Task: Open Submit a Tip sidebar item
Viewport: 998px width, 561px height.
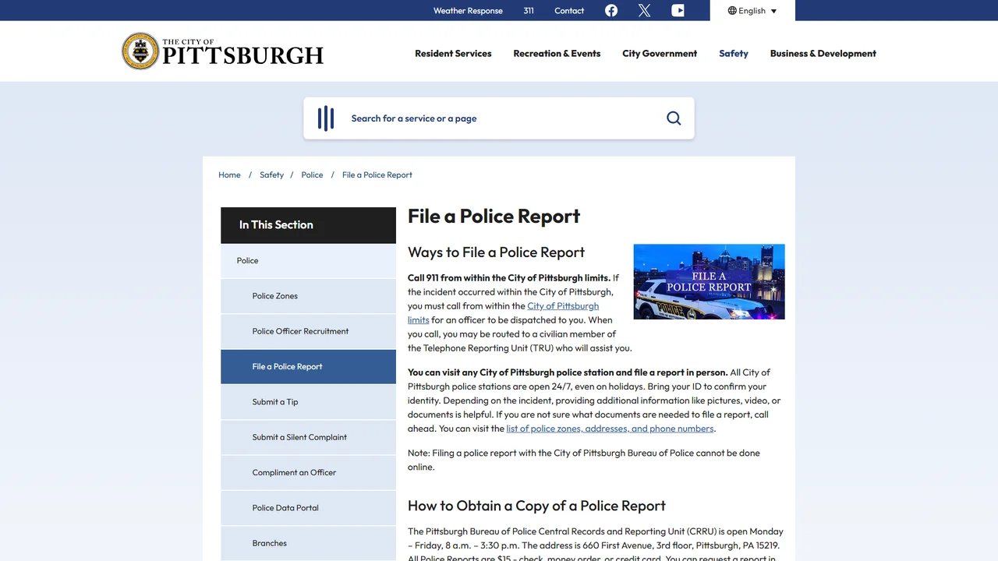Action: [x=309, y=402]
